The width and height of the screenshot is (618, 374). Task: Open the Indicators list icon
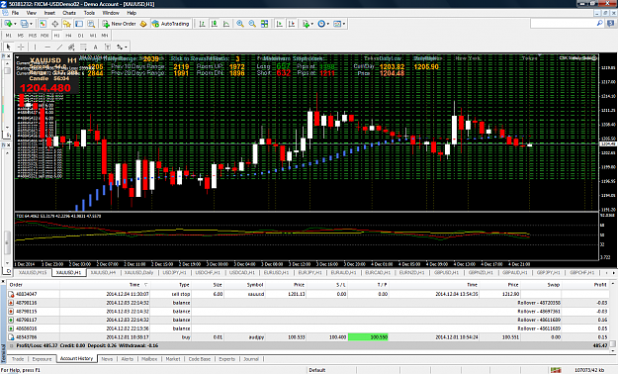point(306,24)
